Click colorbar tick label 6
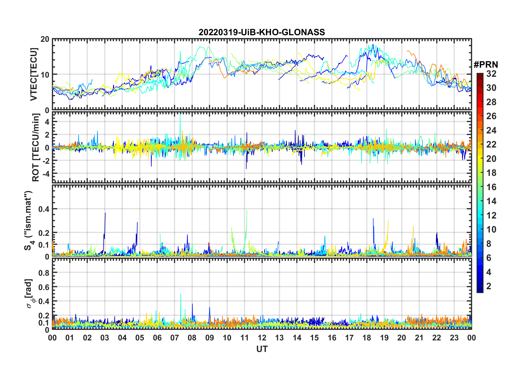 coord(489,258)
